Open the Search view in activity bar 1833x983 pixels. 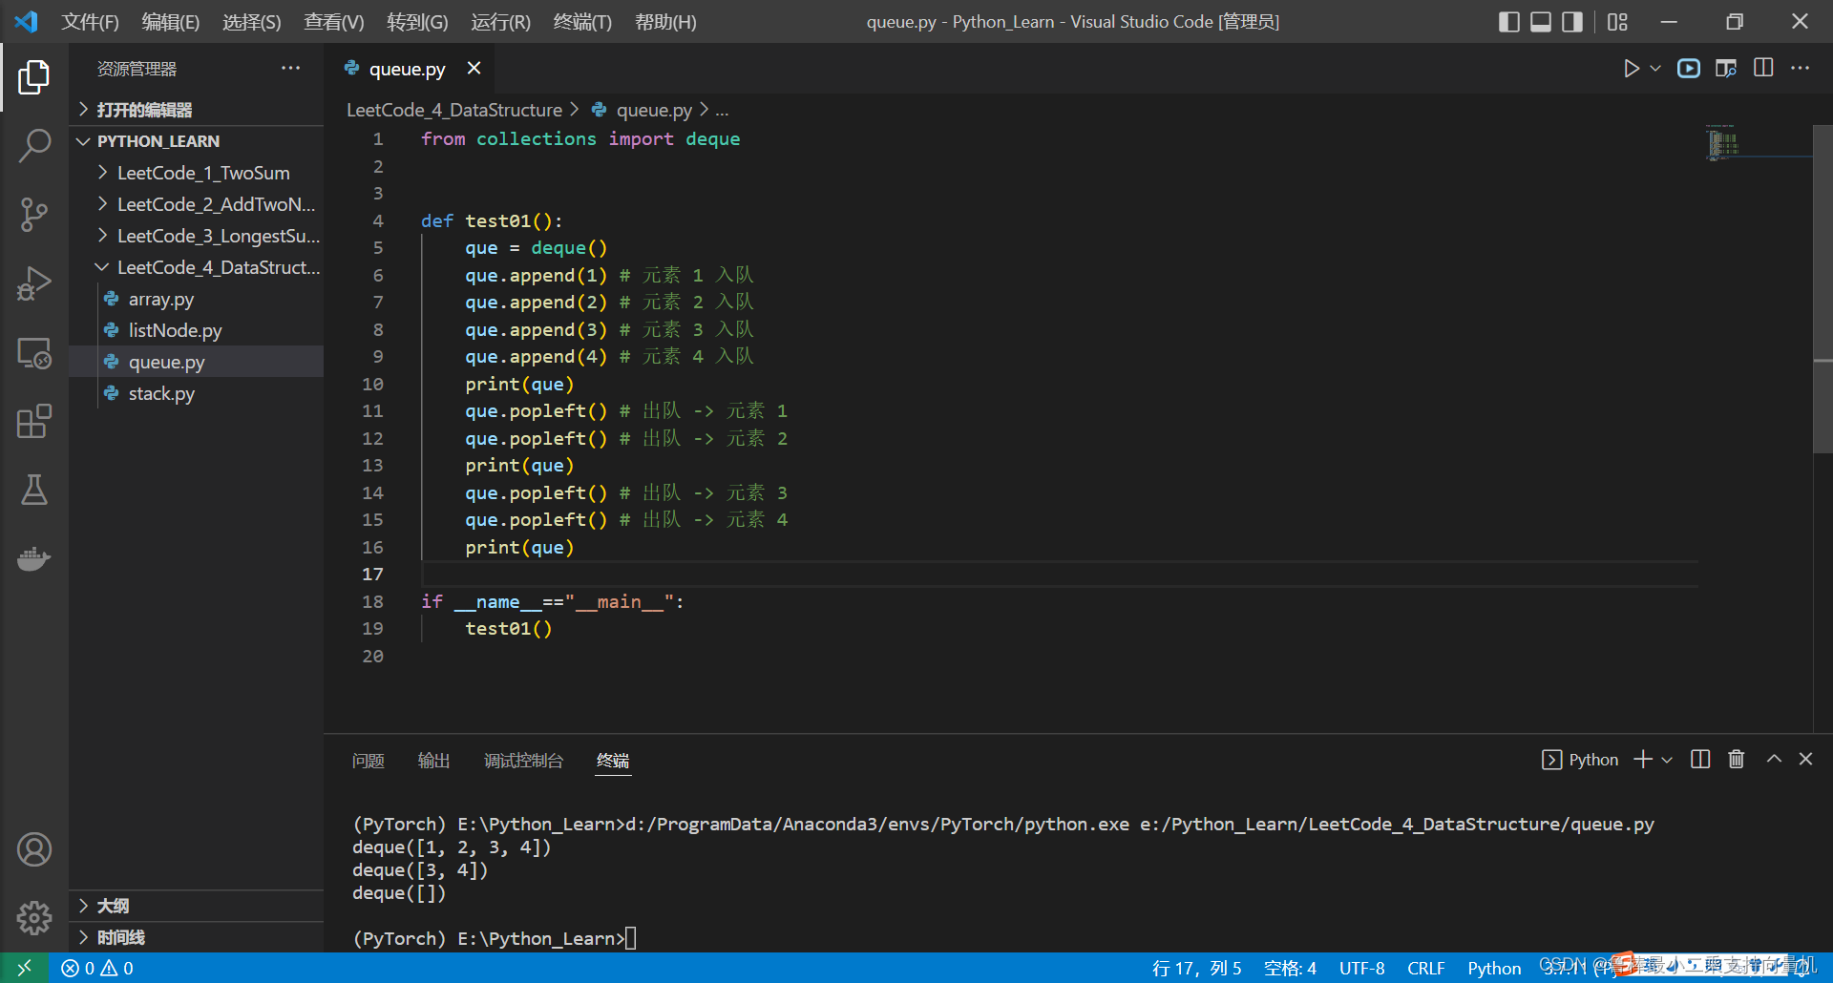pyautogui.click(x=34, y=146)
